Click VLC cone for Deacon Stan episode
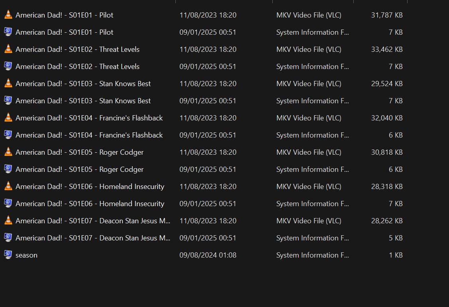The height and width of the screenshot is (307, 449). pyautogui.click(x=8, y=221)
